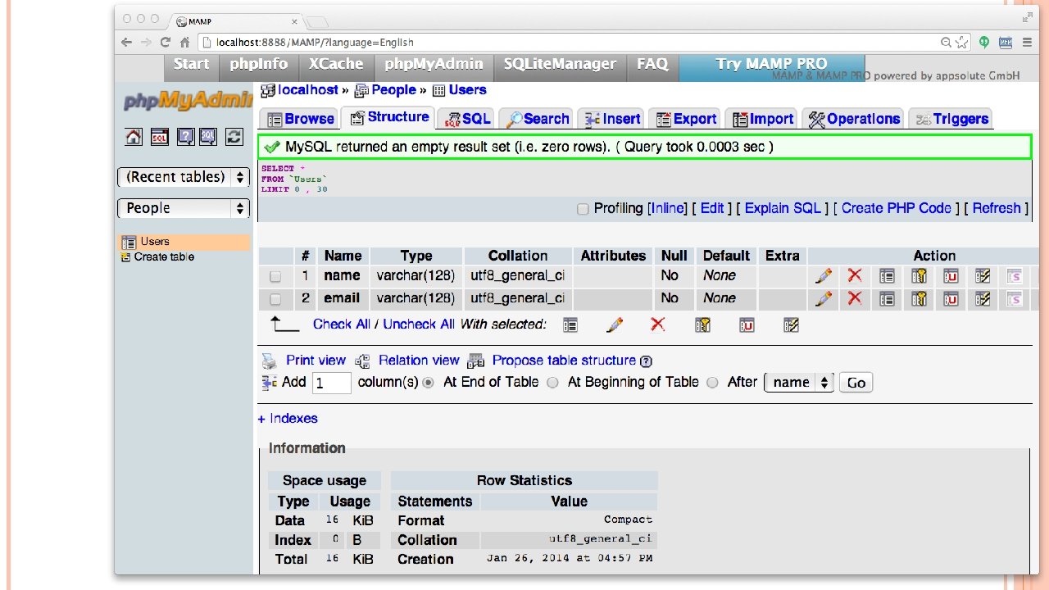This screenshot has width=1049, height=590.
Task: Add unique index on name column
Action: [x=951, y=276]
